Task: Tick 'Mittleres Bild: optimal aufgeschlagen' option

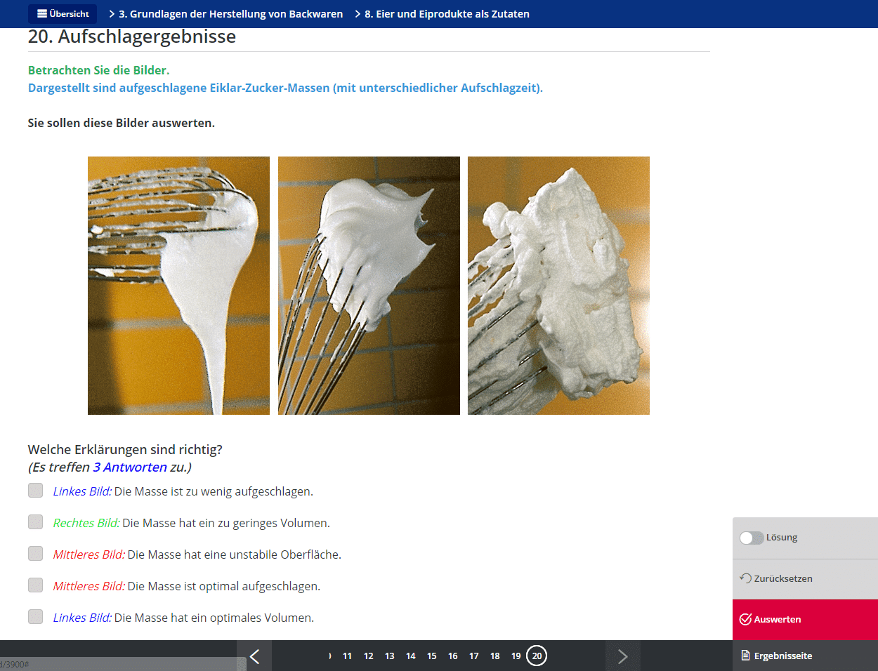Action: (36, 585)
